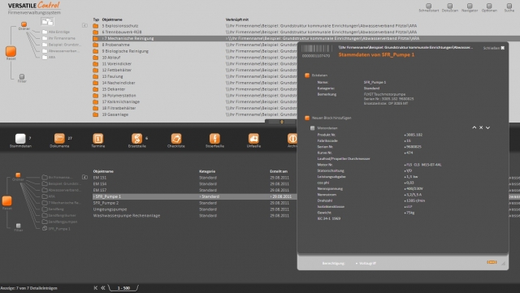Move the Motordaten block down with the chevron
Image resolution: width=520 pixels, height=293 pixels.
[x=487, y=127]
